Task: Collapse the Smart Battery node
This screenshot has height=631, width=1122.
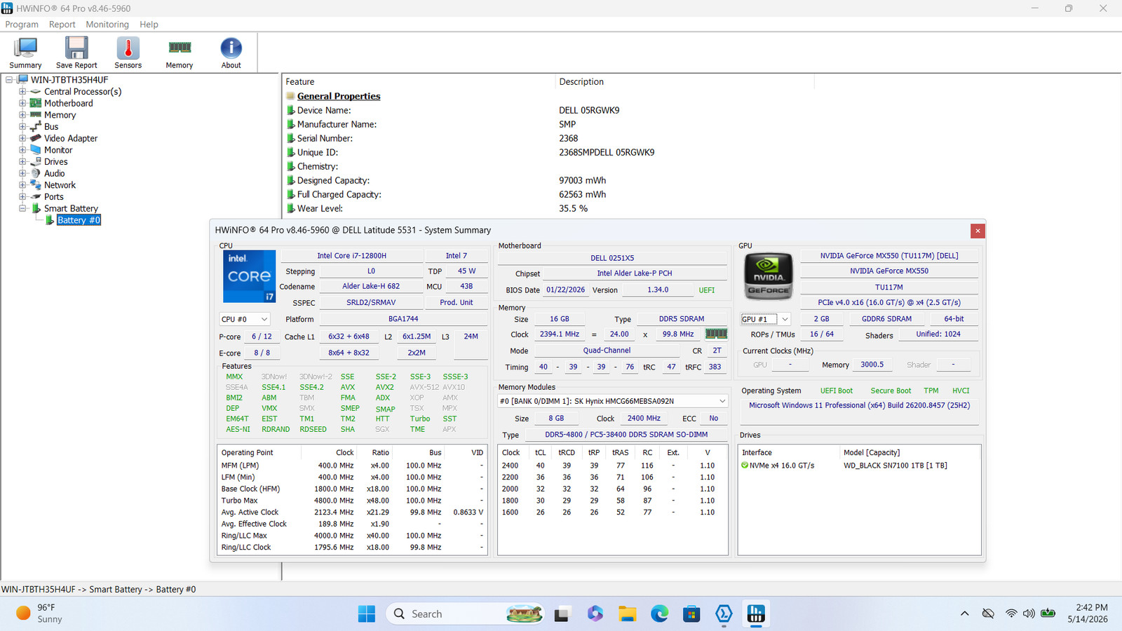Action: 22,208
